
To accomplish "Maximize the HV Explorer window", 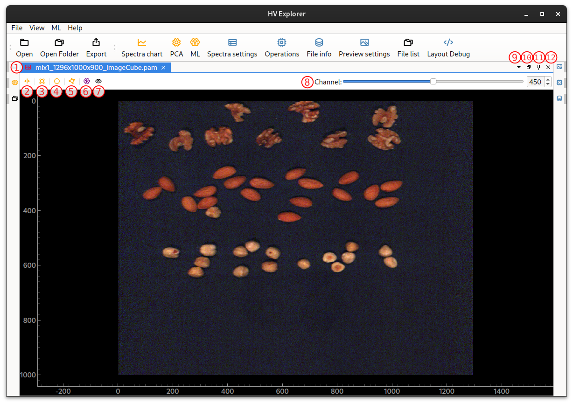I will [542, 14].
